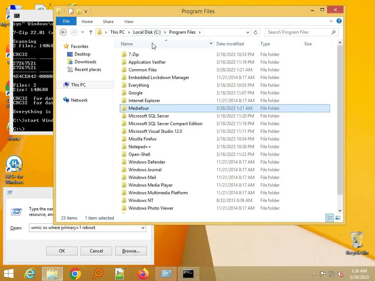This screenshot has width=375, height=281.
Task: Open the File menu tab
Action: 66,21
